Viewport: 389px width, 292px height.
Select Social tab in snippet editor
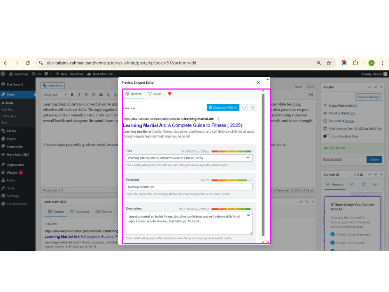pyautogui.click(x=154, y=93)
